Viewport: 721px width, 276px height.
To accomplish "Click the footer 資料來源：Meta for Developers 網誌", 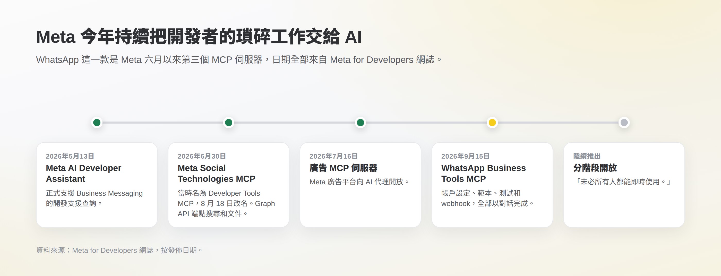I will [119, 250].
